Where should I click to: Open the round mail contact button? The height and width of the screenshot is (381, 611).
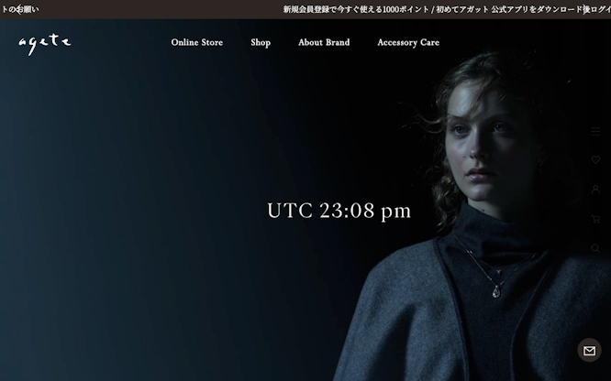589,350
